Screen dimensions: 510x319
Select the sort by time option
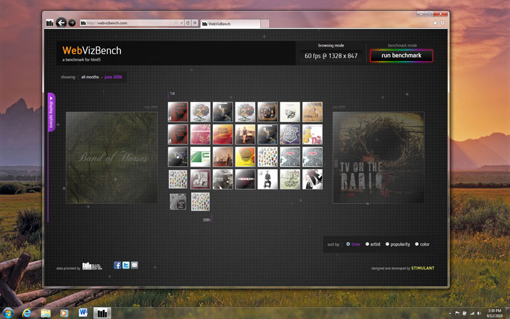(353, 244)
